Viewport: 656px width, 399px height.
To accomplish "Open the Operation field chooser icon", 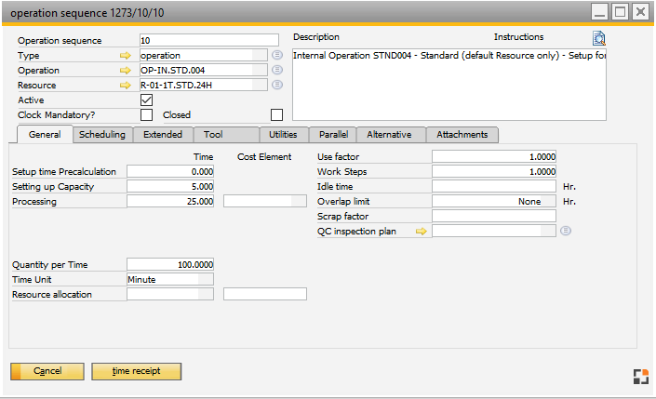I will (x=276, y=71).
